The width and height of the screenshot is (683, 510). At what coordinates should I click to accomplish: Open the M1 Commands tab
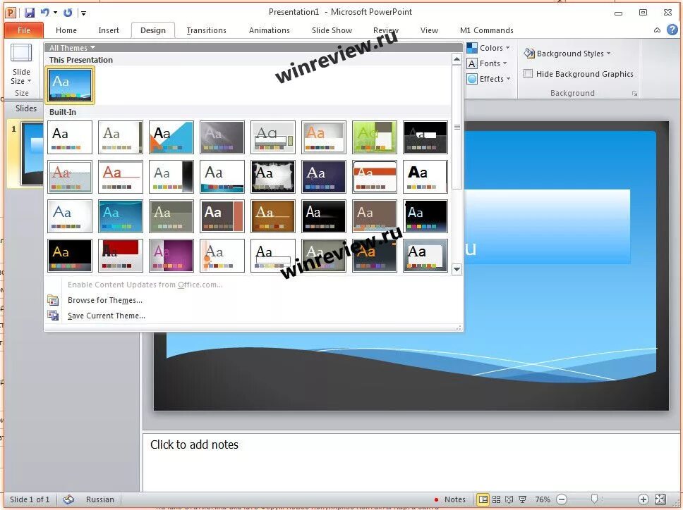[x=487, y=30]
